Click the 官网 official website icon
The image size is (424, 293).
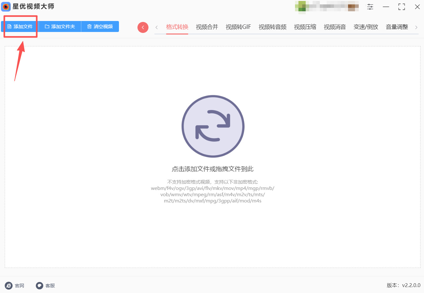coord(8,285)
